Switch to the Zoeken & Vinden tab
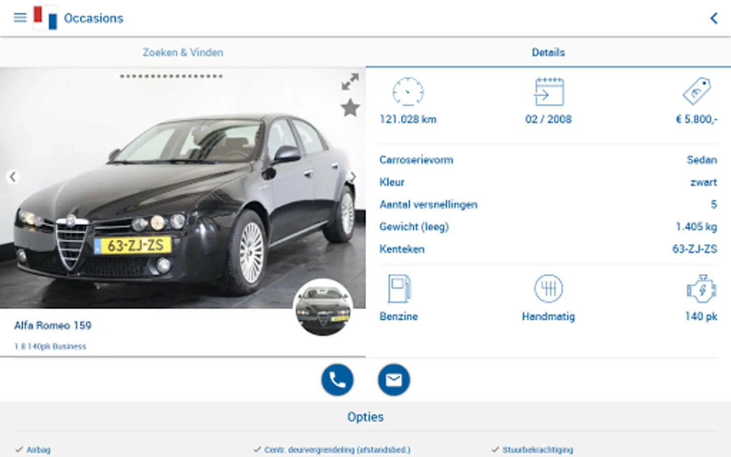This screenshot has width=731, height=457. [x=183, y=52]
